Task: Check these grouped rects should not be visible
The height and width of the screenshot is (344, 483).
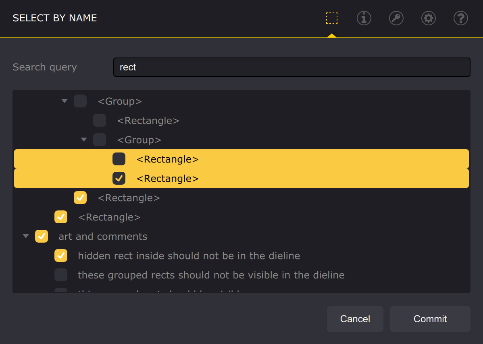Action: [61, 275]
